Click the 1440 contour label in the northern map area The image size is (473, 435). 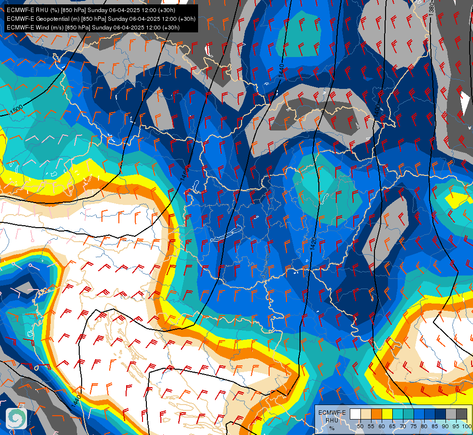[282, 71]
